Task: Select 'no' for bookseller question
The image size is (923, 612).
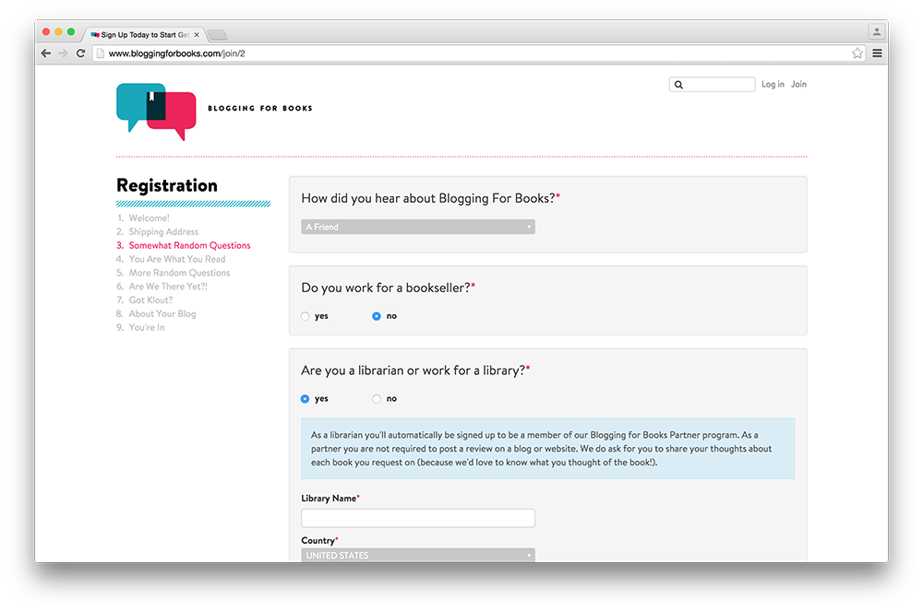Action: tap(377, 316)
